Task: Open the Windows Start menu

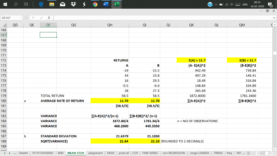Action: click(x=5, y=4)
